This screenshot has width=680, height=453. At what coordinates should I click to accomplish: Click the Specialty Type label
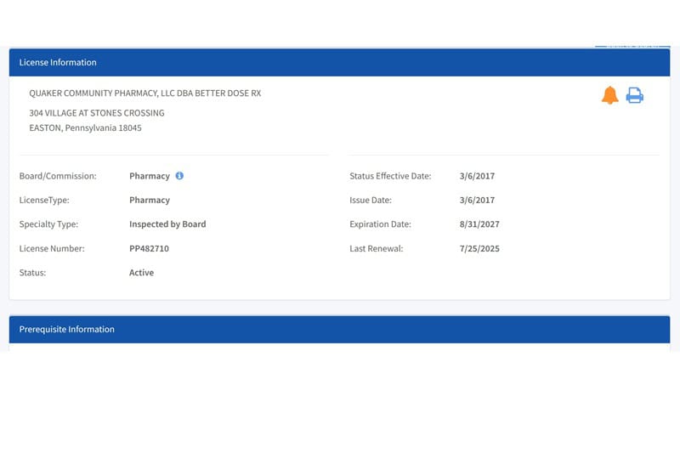[48, 224]
